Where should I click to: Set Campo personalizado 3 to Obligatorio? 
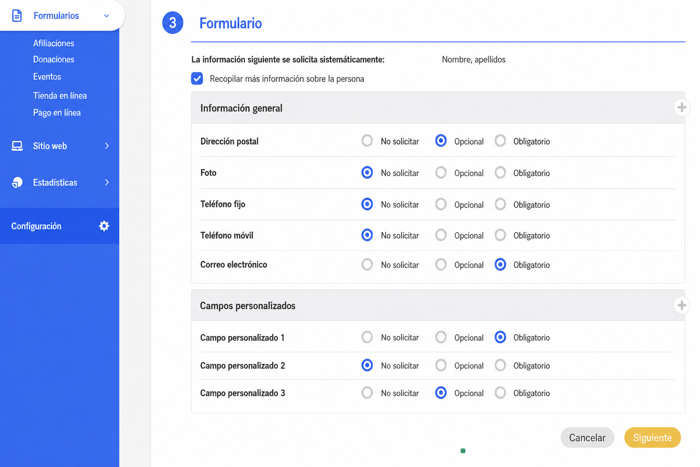[500, 393]
